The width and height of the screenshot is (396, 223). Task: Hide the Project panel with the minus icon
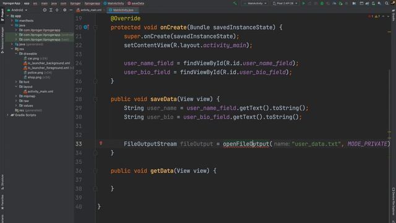point(71,10)
